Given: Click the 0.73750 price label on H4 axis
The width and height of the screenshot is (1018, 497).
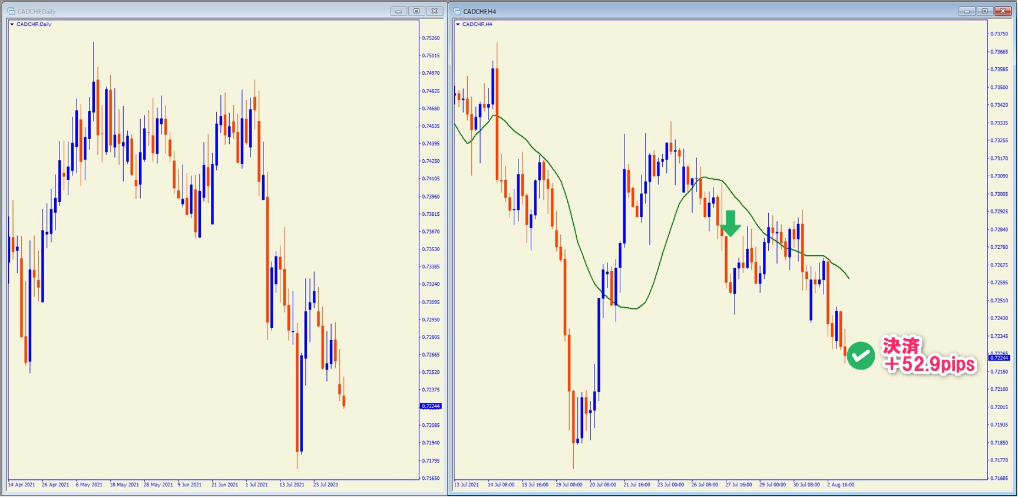Looking at the screenshot, I should (x=999, y=34).
